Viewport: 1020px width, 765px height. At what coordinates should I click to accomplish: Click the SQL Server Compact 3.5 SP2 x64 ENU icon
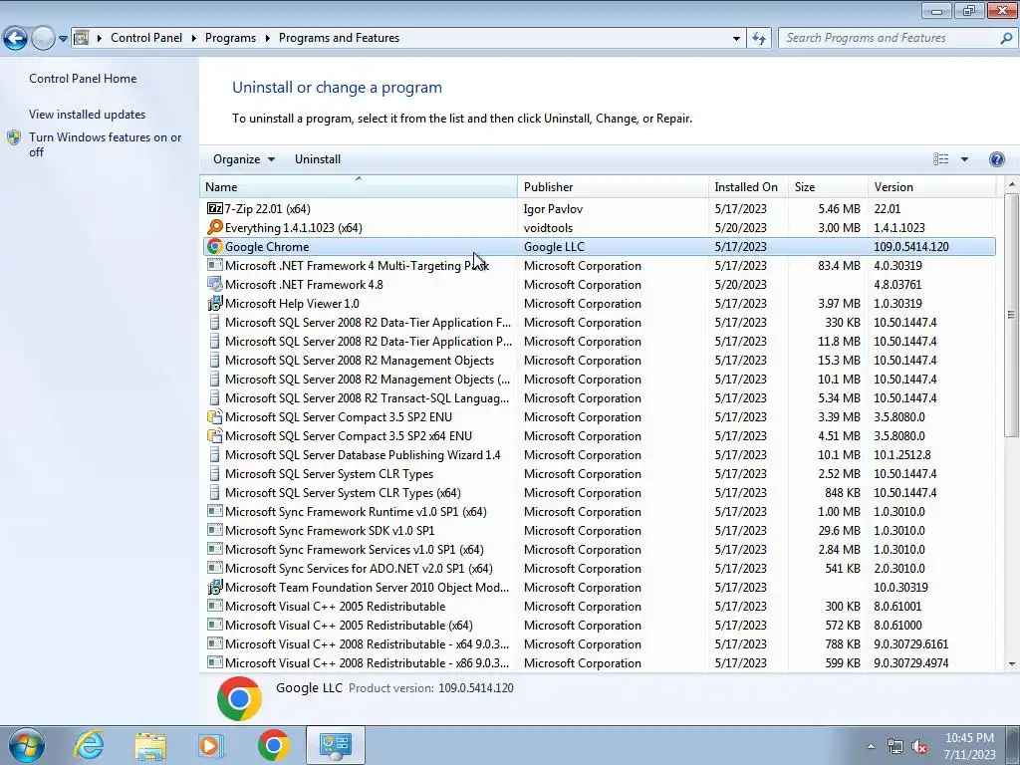click(x=215, y=436)
